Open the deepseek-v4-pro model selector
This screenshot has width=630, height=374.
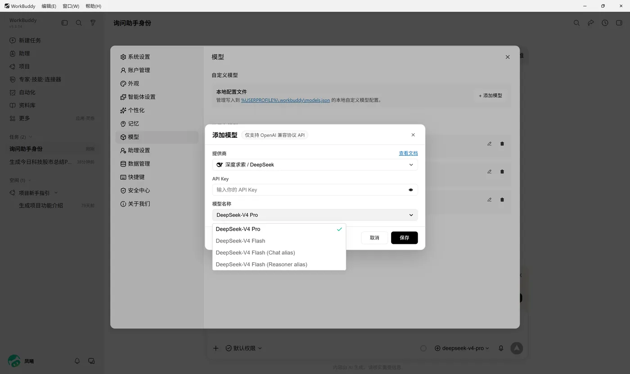pyautogui.click(x=462, y=348)
